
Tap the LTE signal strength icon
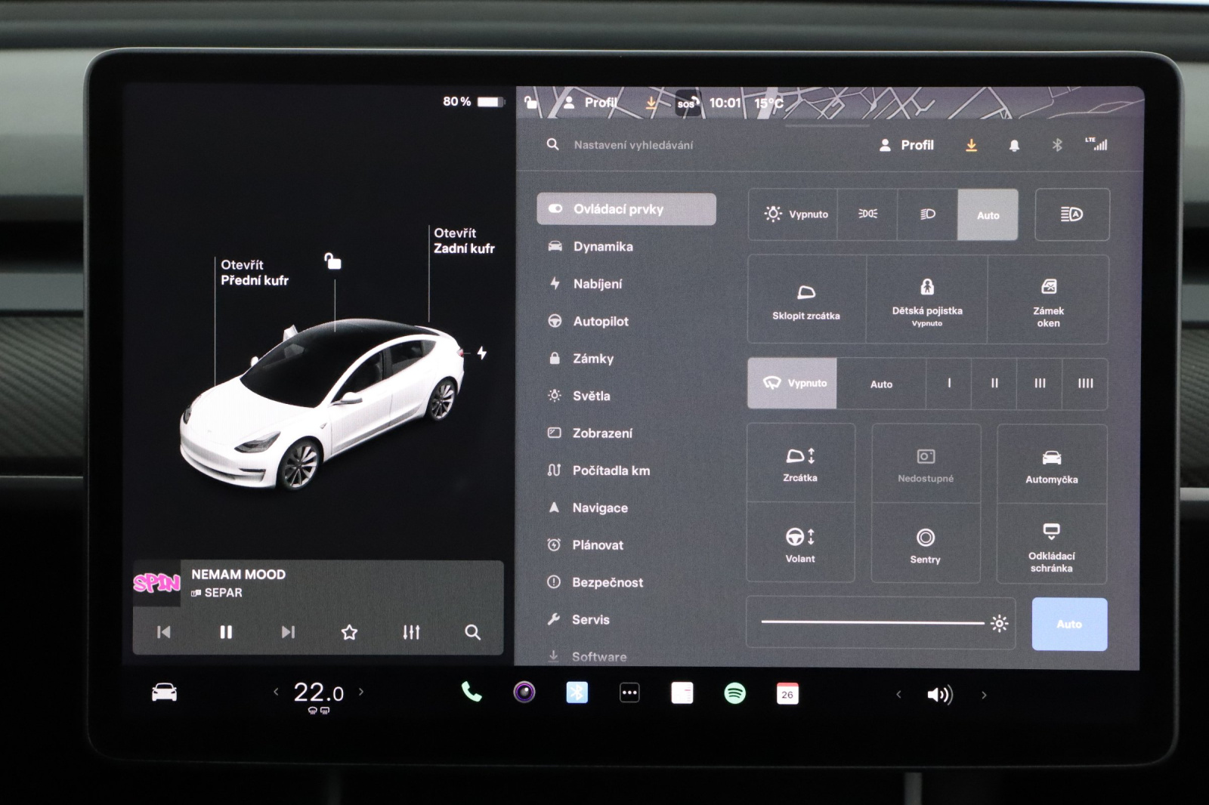point(1096,143)
